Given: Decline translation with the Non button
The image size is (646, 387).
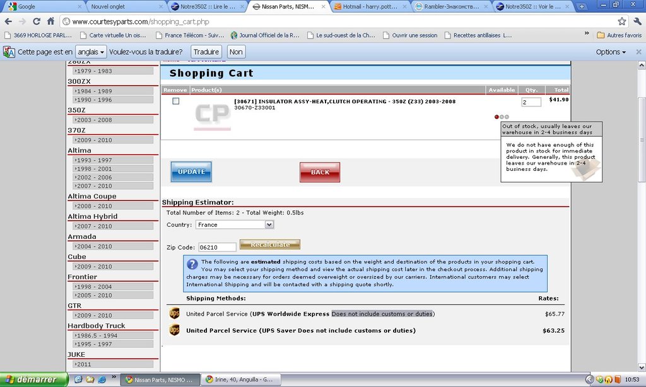Looking at the screenshot, I should 236,52.
